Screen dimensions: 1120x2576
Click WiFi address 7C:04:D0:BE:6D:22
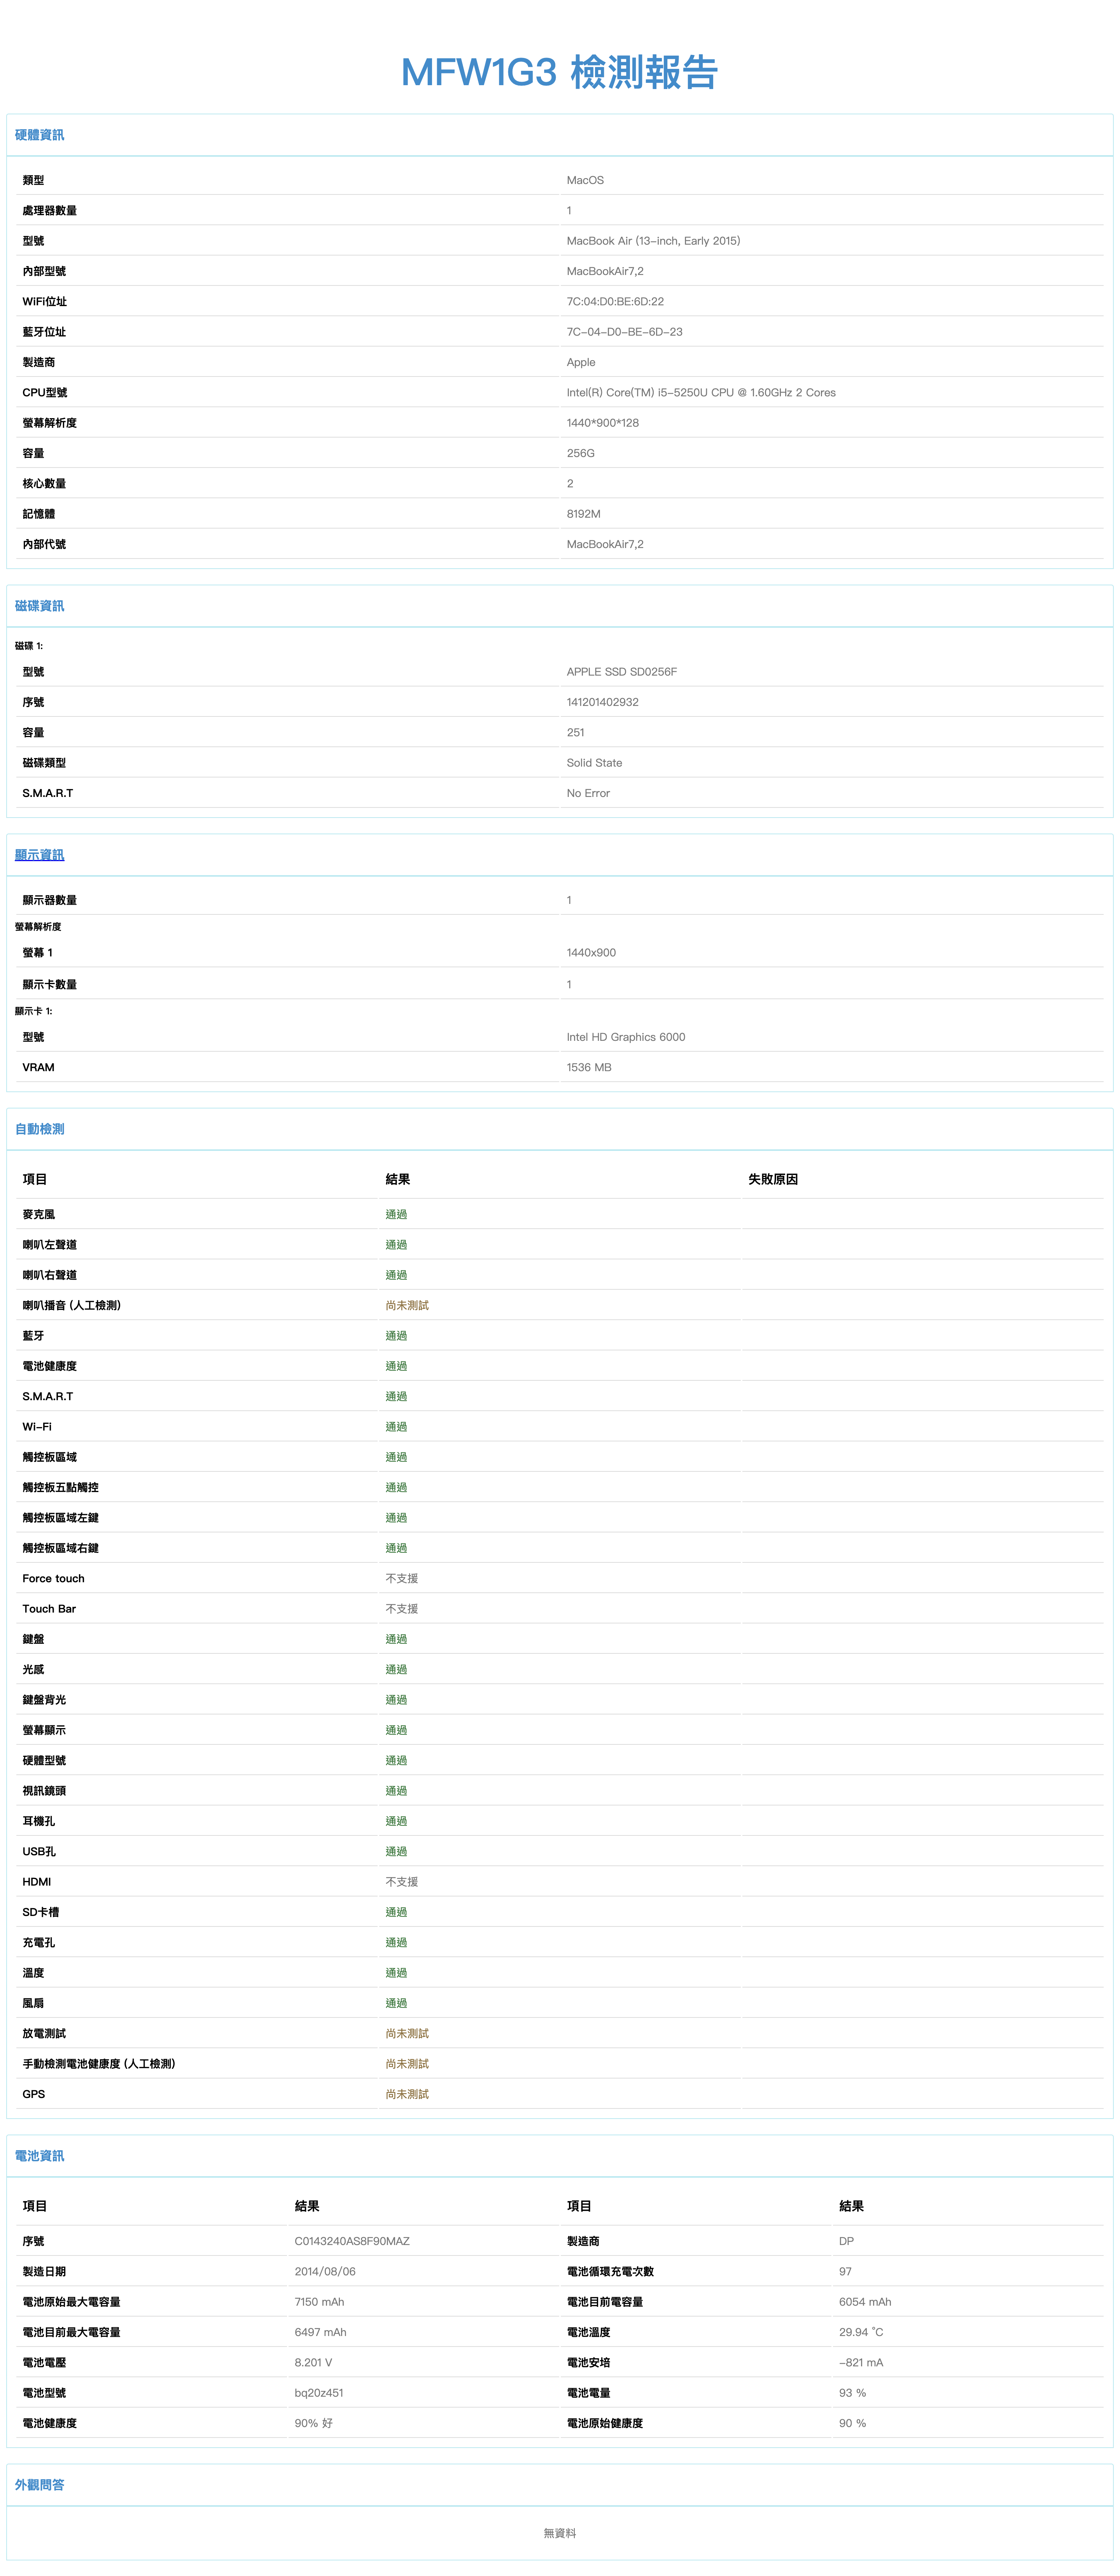pos(615,302)
